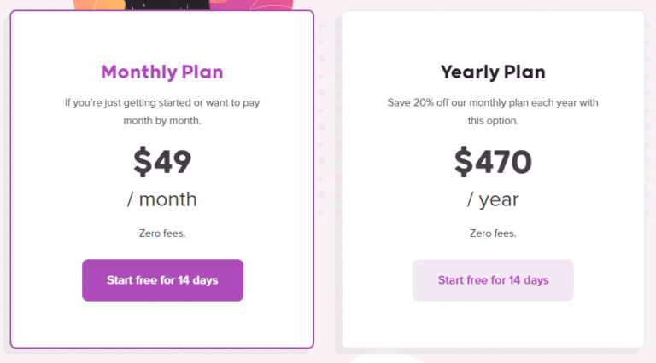The width and height of the screenshot is (656, 363).
Task: Click the "Save 20% off" description line
Action: [x=493, y=103]
